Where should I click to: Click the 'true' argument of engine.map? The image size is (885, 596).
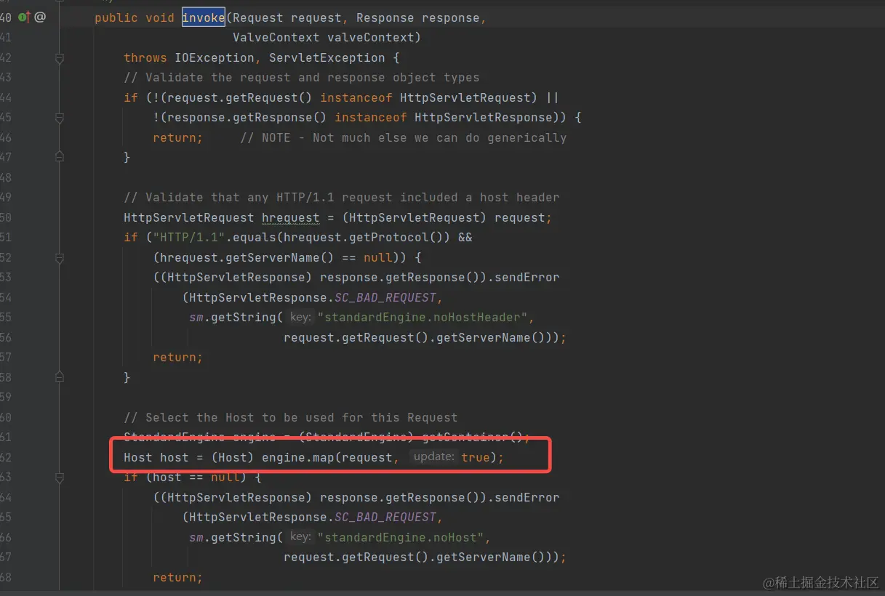tap(476, 457)
